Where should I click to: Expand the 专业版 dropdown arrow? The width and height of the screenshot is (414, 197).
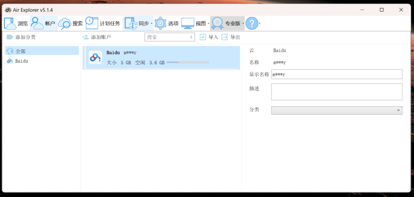243,23
